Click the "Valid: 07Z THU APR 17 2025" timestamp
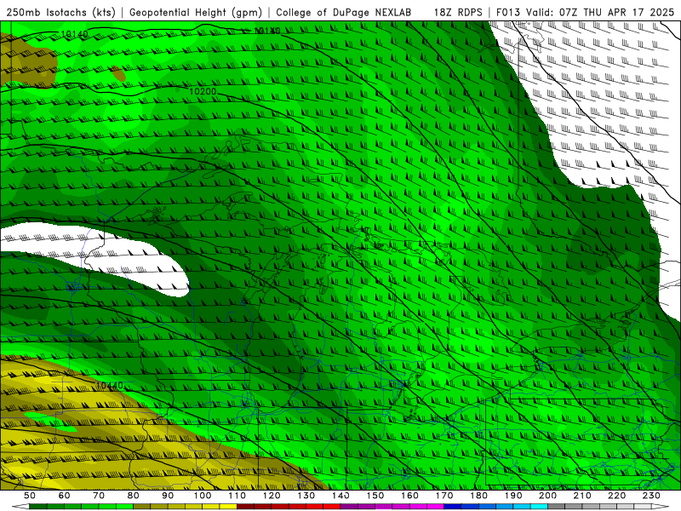Image resolution: width=681 pixels, height=511 pixels. coord(600,12)
